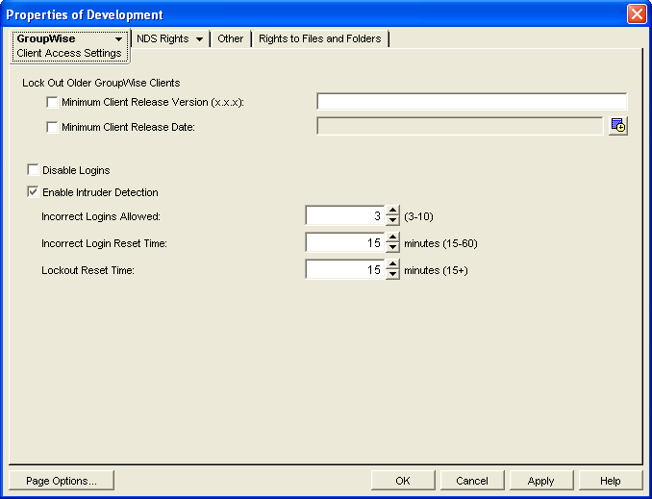Click the Incorrect Logins Allowed number field
652x499 pixels.
(x=345, y=215)
